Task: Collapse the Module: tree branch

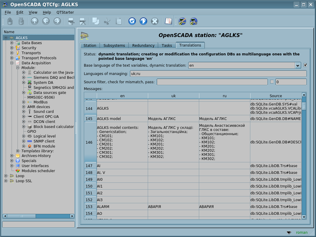Action: pos(18,68)
